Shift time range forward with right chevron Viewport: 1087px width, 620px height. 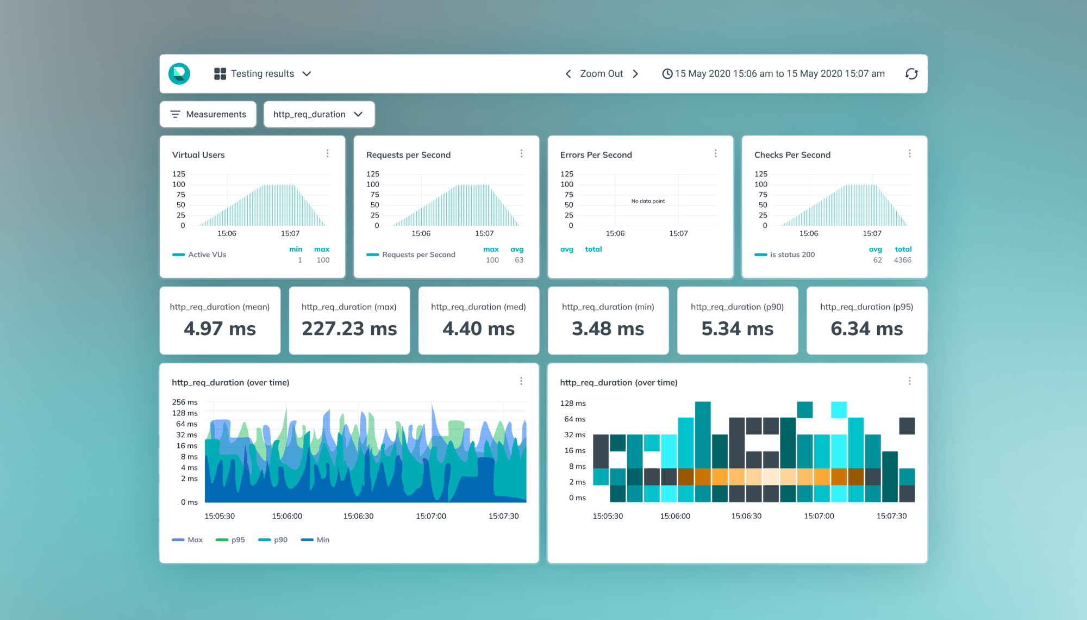tap(635, 74)
